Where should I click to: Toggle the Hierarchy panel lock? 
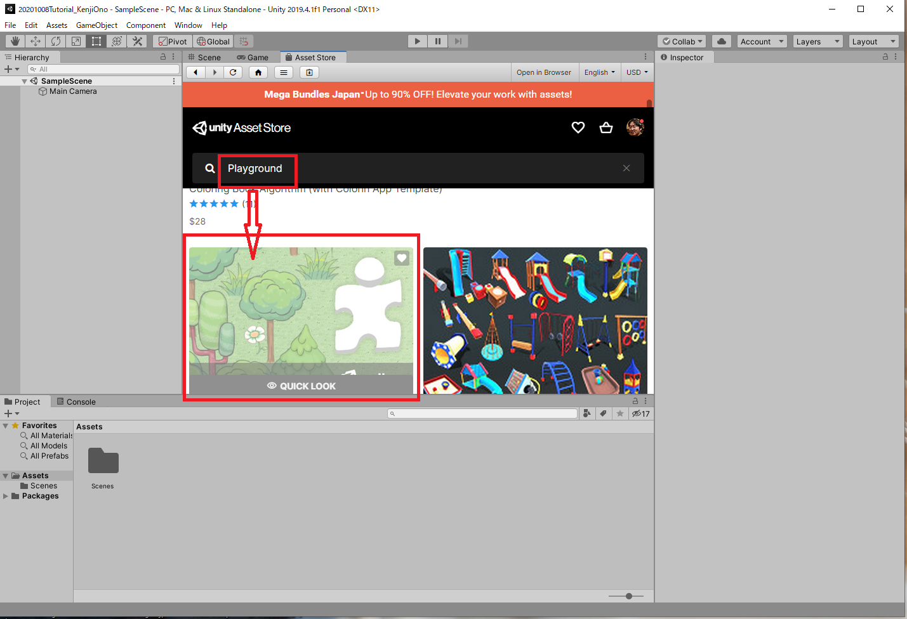coord(163,57)
